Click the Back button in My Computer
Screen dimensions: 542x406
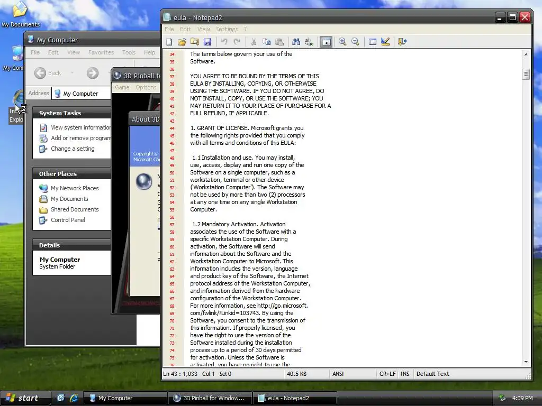[x=48, y=73]
